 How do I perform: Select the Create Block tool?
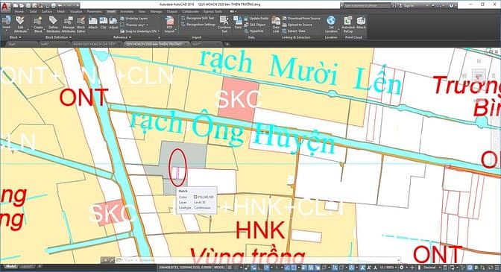click(x=38, y=25)
